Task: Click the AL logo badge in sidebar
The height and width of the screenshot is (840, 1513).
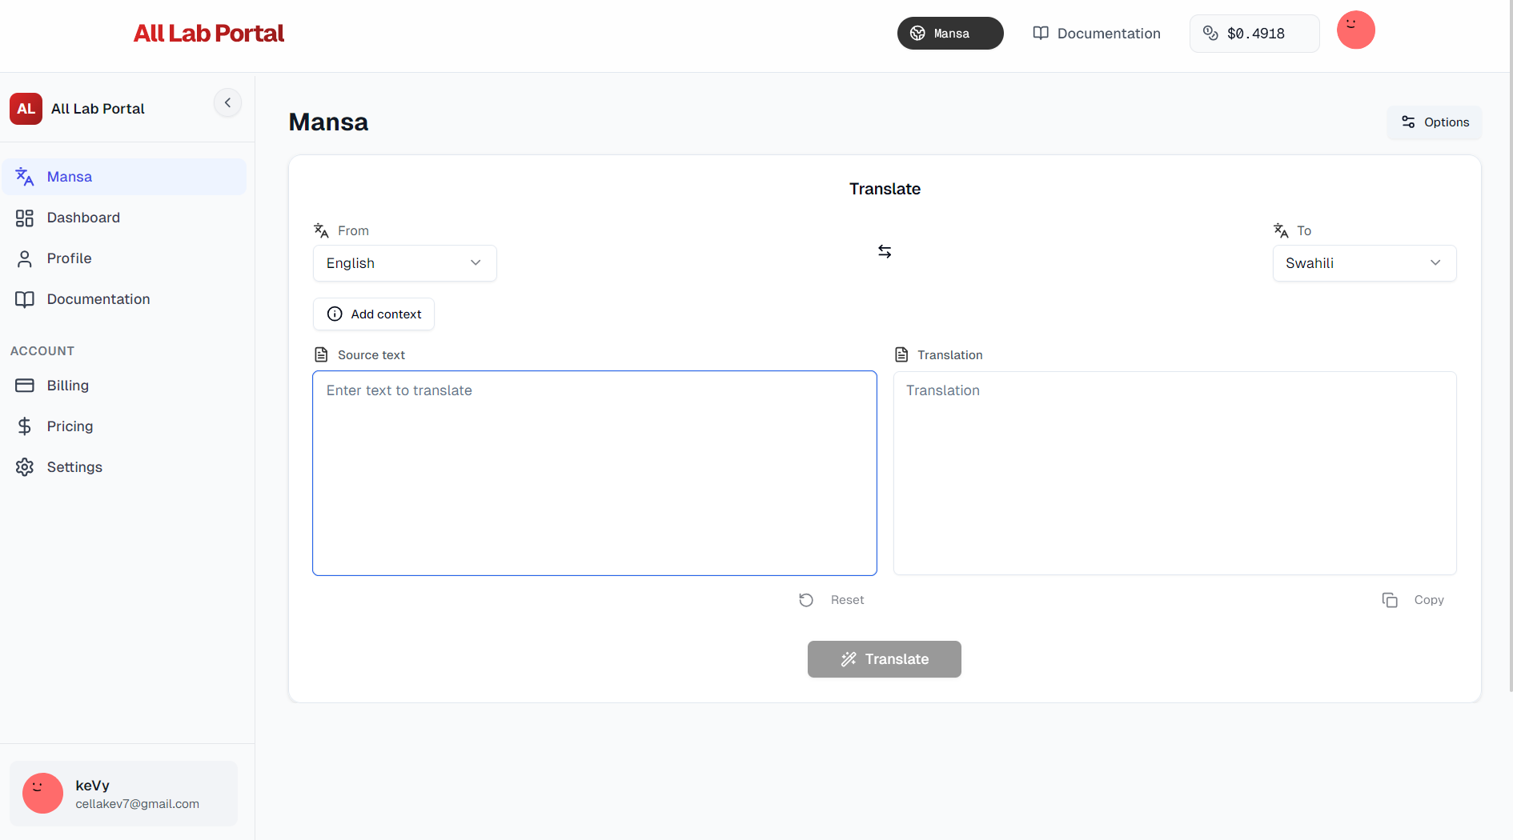Action: (x=26, y=109)
